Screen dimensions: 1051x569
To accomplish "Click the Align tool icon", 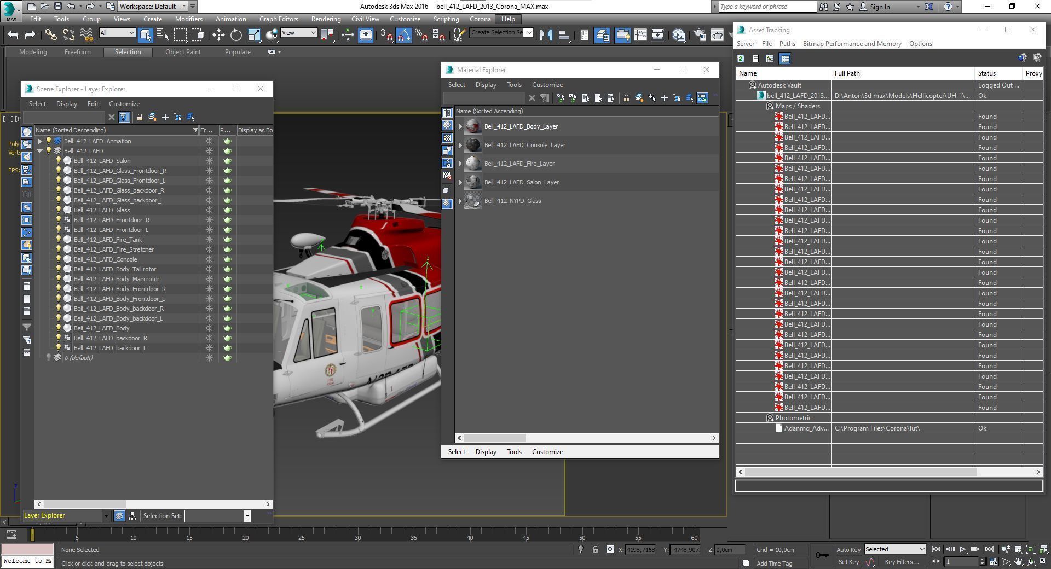I will click(x=563, y=35).
